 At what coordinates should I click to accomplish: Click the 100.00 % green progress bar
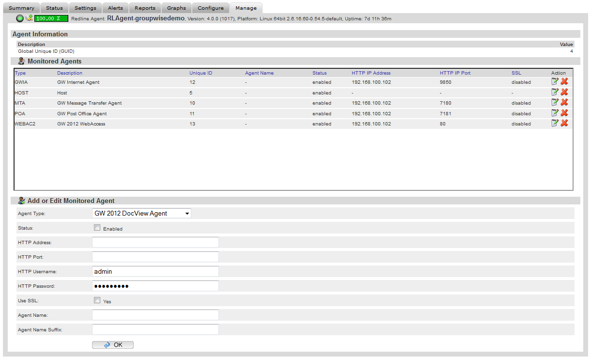tap(51, 18)
